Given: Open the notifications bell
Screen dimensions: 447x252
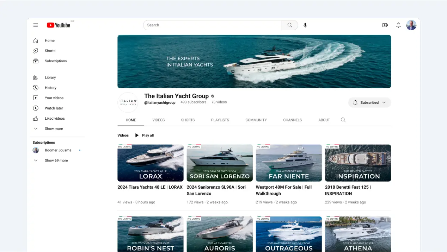Looking at the screenshot, I should click(x=398, y=25).
